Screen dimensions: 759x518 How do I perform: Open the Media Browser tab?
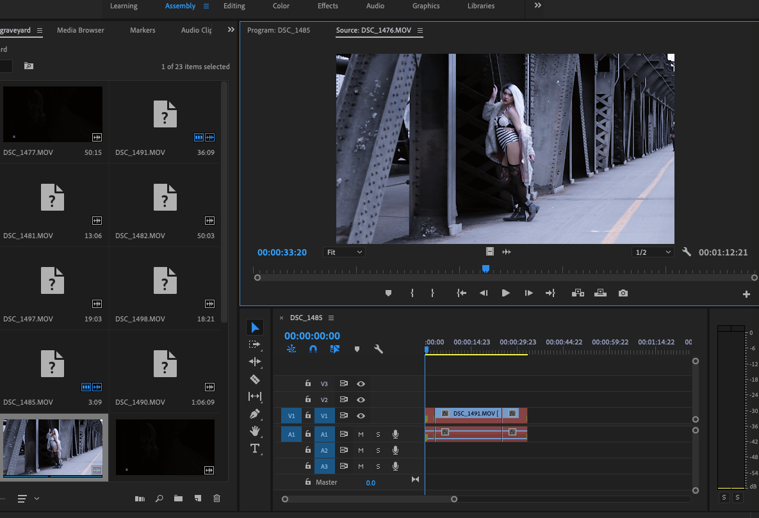coord(80,30)
